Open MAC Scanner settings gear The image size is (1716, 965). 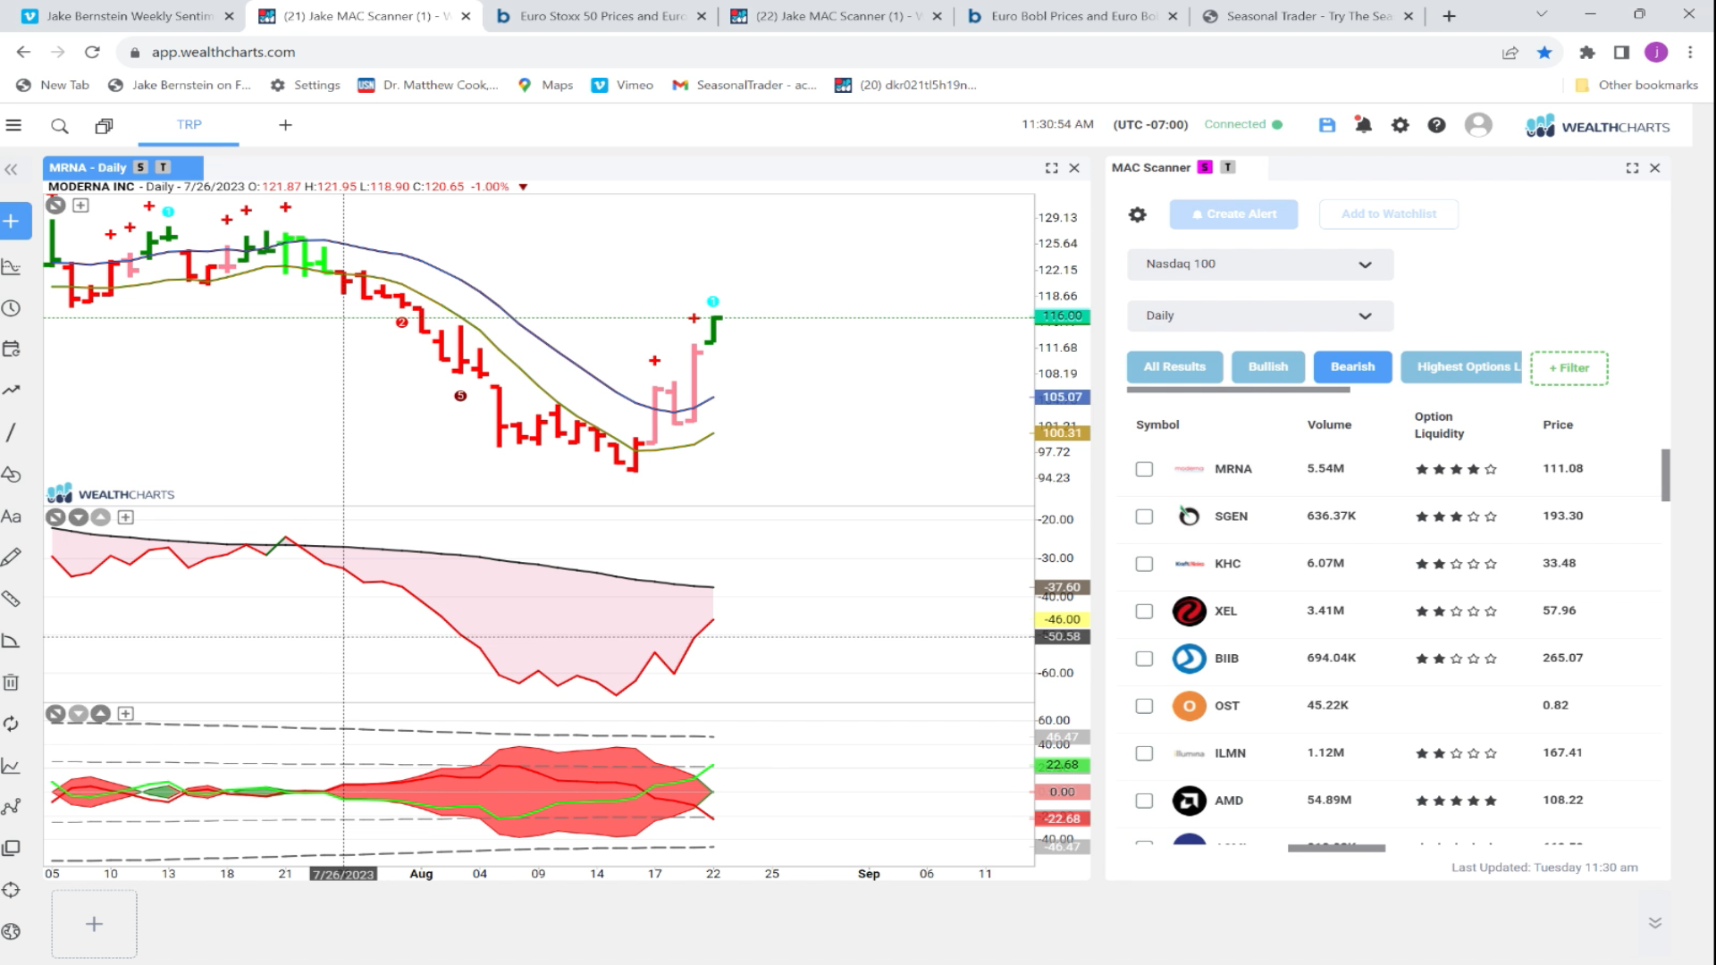coord(1137,214)
